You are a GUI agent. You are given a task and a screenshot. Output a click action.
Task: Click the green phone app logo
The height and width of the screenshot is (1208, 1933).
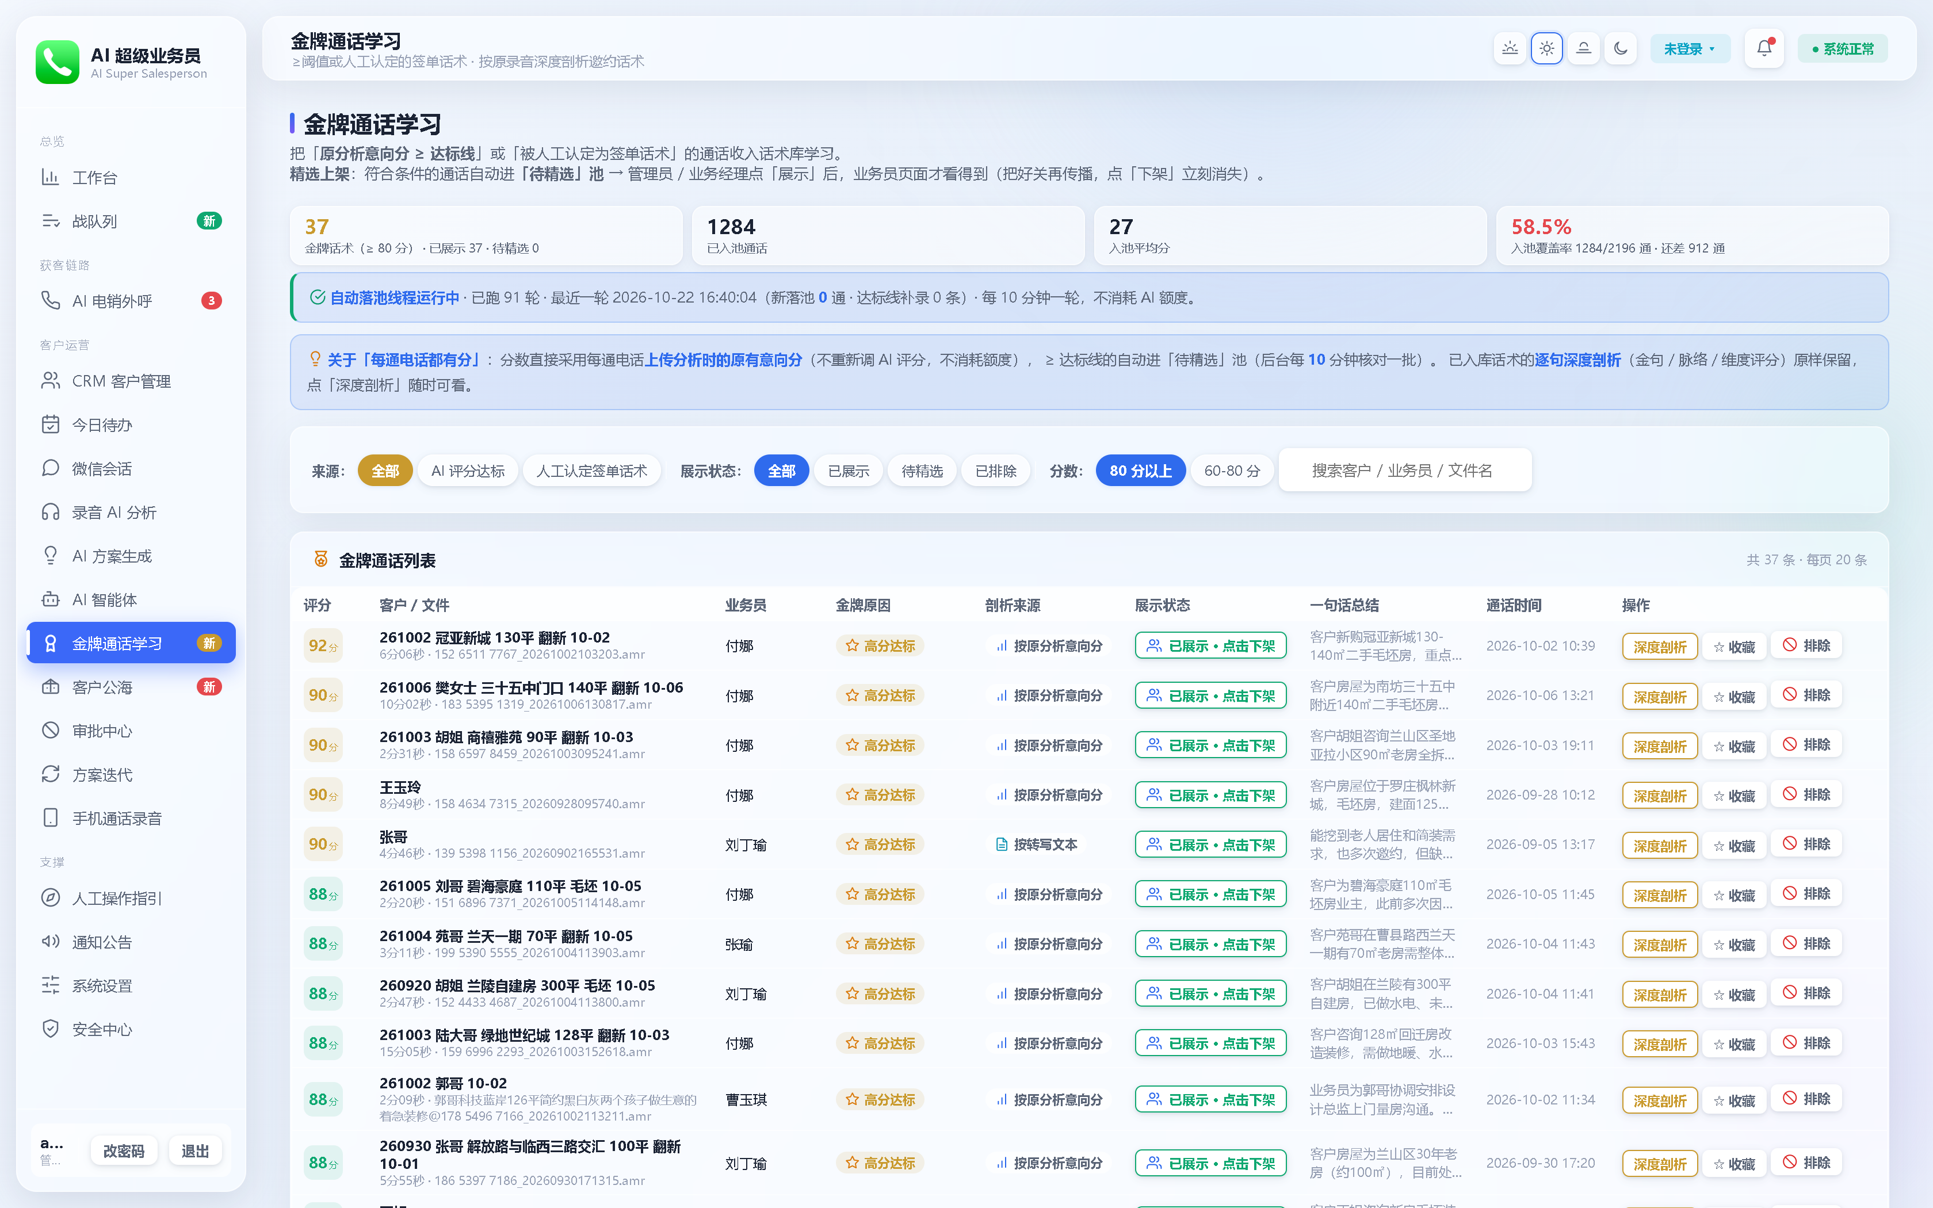coord(58,62)
